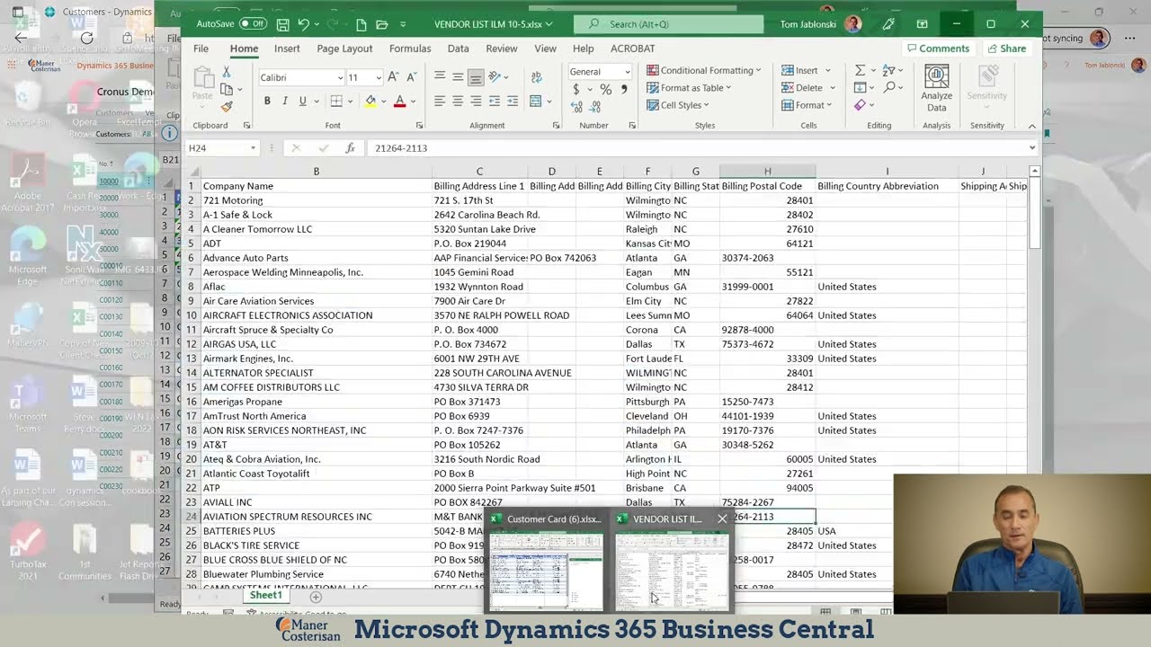Image resolution: width=1151 pixels, height=647 pixels.
Task: Apply Underline formatting
Action: click(x=302, y=102)
